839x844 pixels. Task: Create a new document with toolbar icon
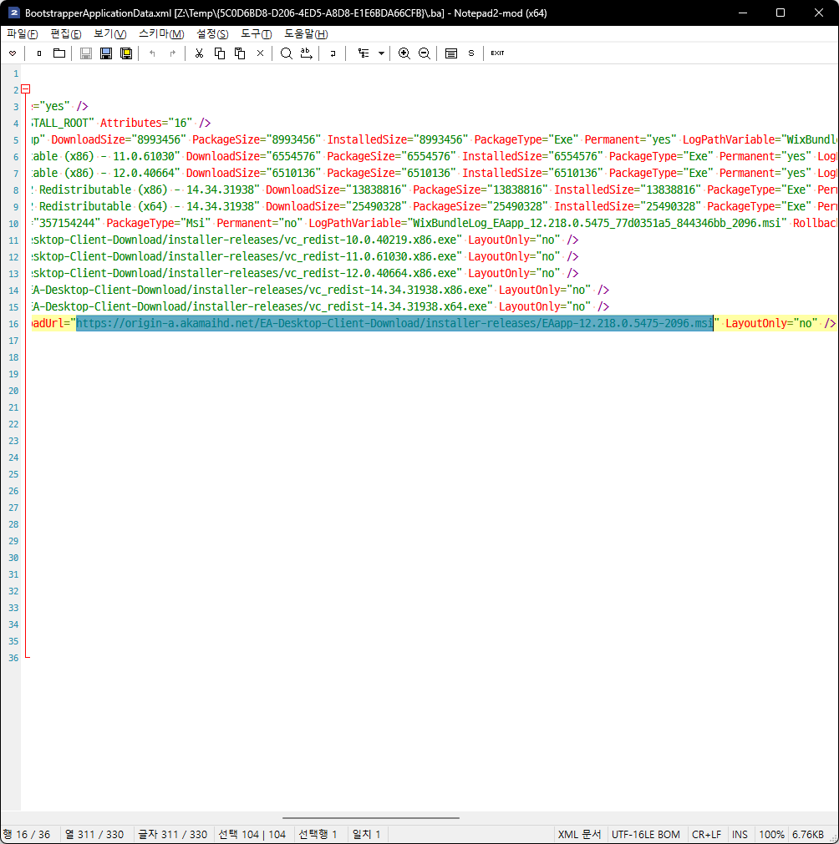(x=38, y=53)
